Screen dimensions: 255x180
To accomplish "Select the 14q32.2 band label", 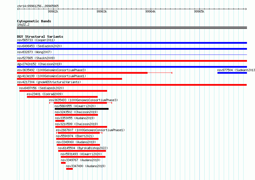I will coord(23,25).
